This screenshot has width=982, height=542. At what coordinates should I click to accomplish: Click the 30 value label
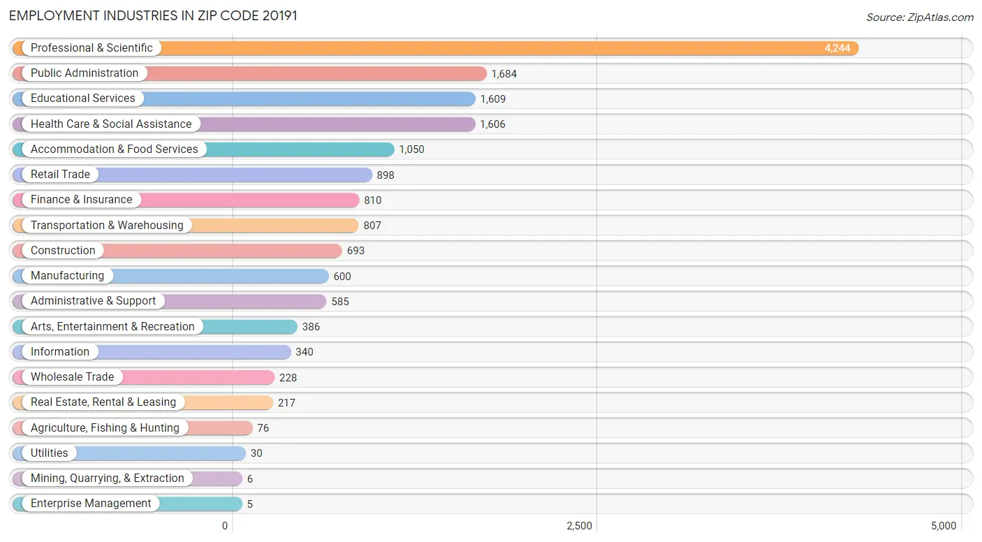click(256, 453)
